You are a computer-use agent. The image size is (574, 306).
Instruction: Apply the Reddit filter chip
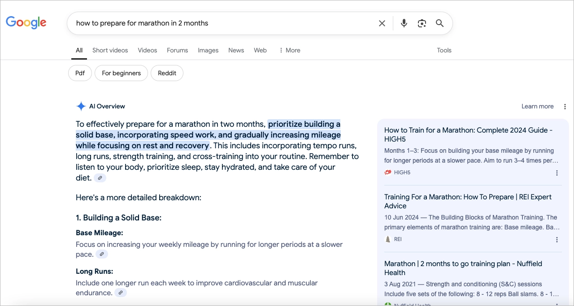tap(167, 73)
